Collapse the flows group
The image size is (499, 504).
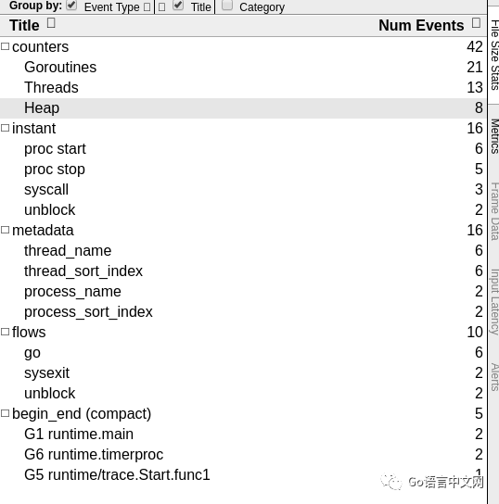pos(5,332)
